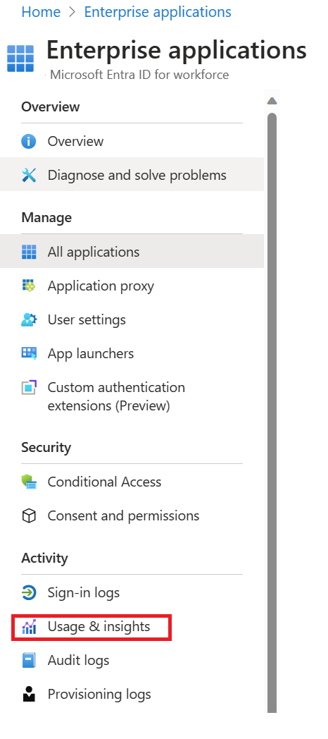
Task: Click the App launchers icon
Action: [29, 353]
